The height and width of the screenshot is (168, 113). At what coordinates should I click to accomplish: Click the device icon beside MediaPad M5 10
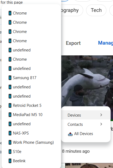pyautogui.click(x=10, y=115)
